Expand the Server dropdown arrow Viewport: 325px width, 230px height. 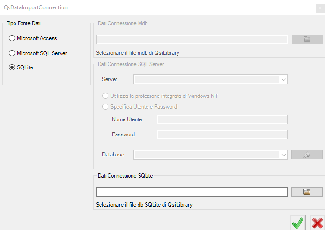coord(284,80)
